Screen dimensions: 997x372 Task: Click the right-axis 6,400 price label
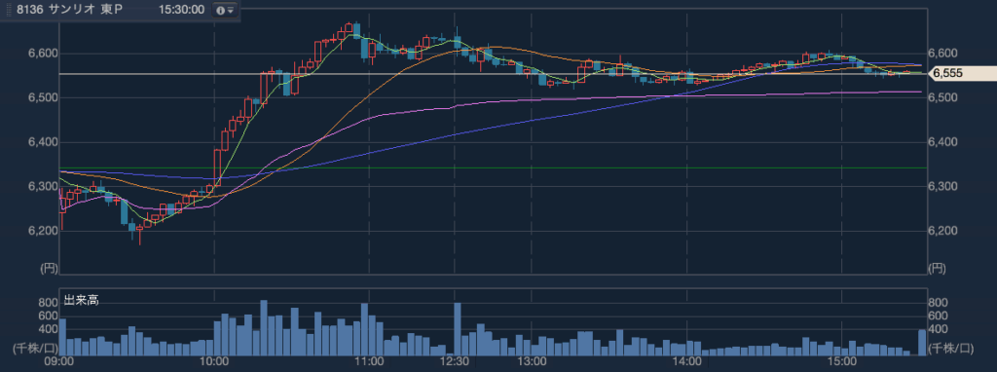[x=942, y=142]
